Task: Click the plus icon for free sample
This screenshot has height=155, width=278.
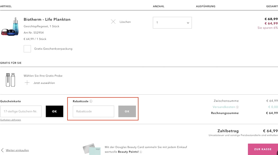Action: coord(27,83)
